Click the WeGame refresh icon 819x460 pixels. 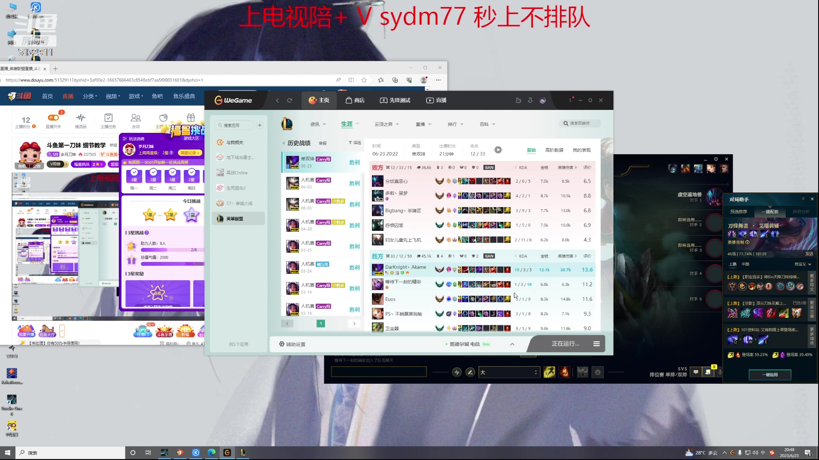tap(290, 101)
